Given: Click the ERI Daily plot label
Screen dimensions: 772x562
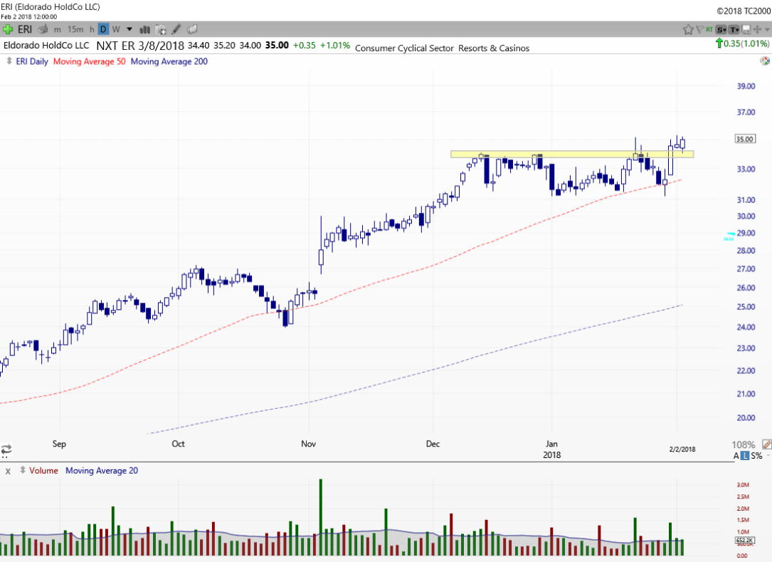Looking at the screenshot, I should click(31, 61).
